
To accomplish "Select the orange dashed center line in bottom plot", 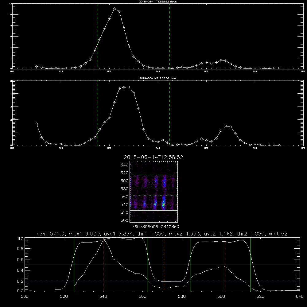I will (164, 265).
